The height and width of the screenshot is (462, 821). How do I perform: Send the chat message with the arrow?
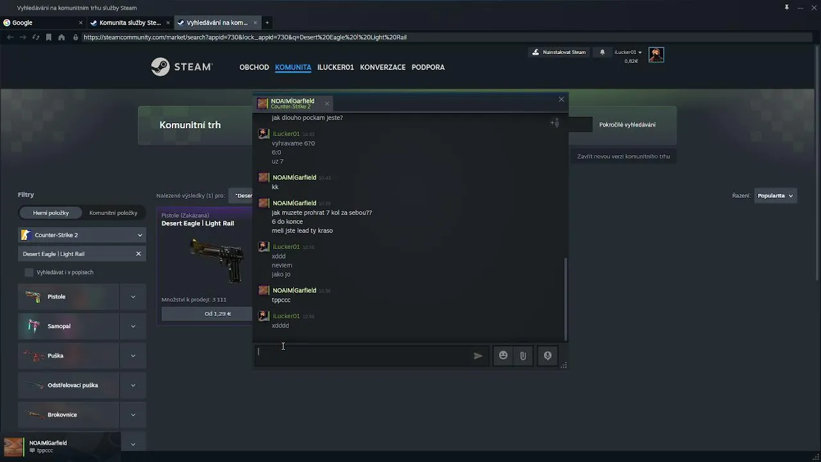click(x=478, y=355)
